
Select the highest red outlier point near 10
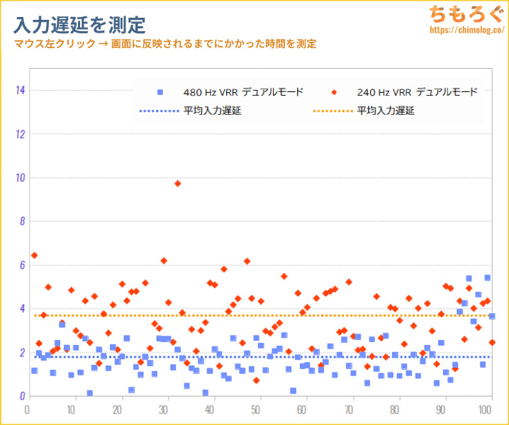[178, 183]
